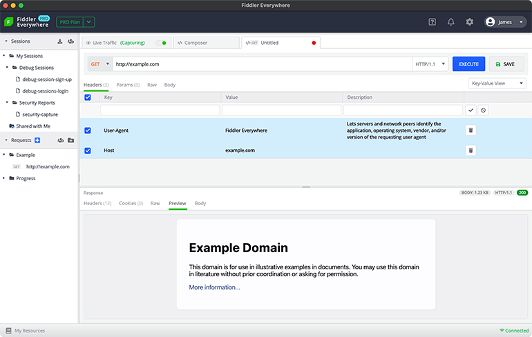Select the Untitled request tab
The image size is (532, 337).
click(281, 43)
